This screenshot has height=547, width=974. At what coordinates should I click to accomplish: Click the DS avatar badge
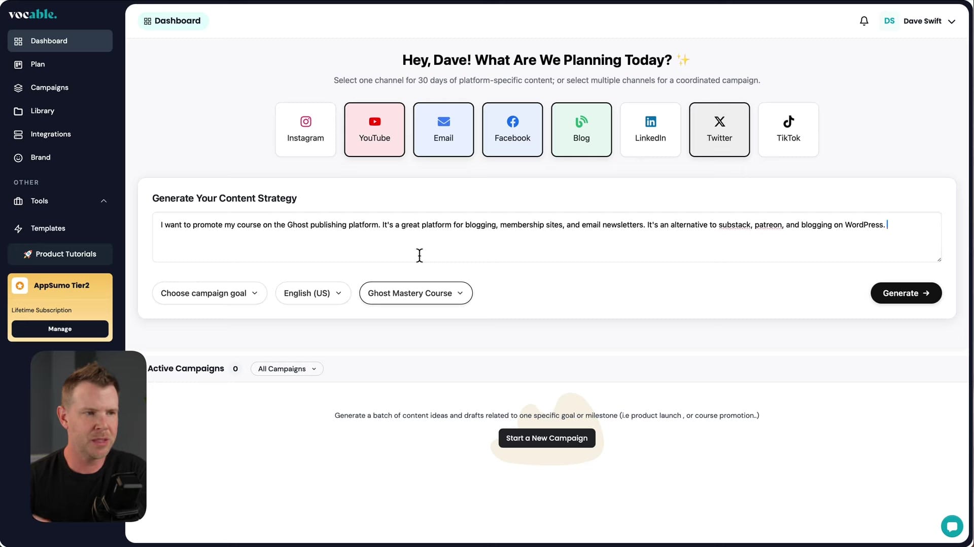coord(889,21)
